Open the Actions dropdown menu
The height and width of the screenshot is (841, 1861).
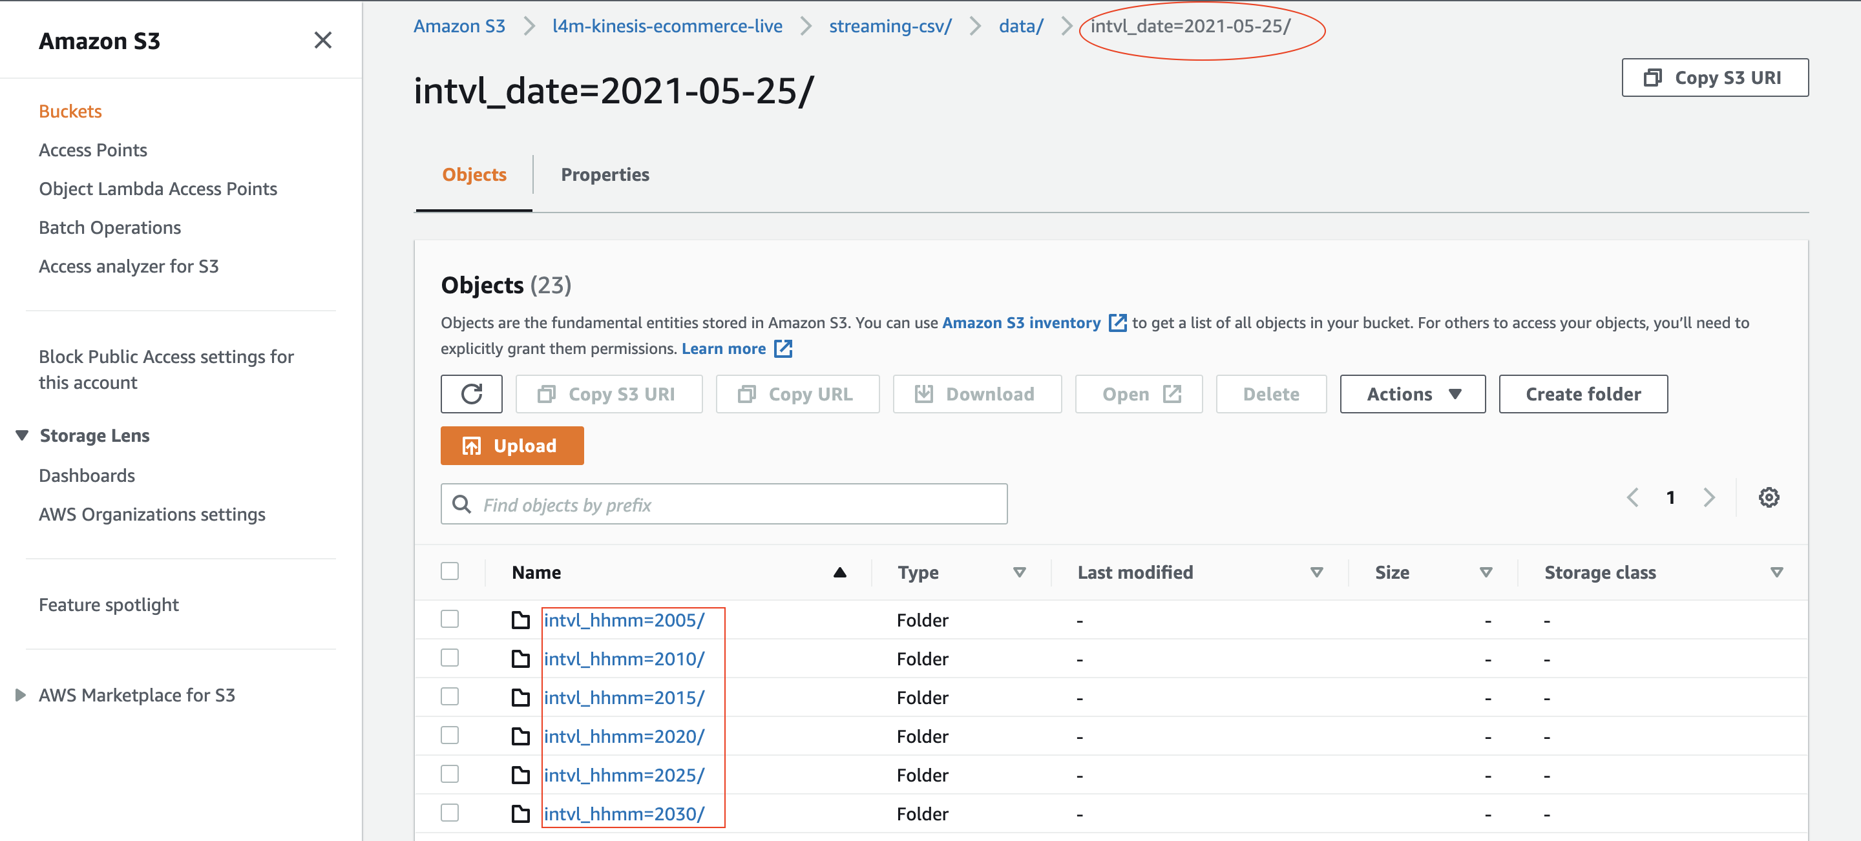coord(1412,394)
